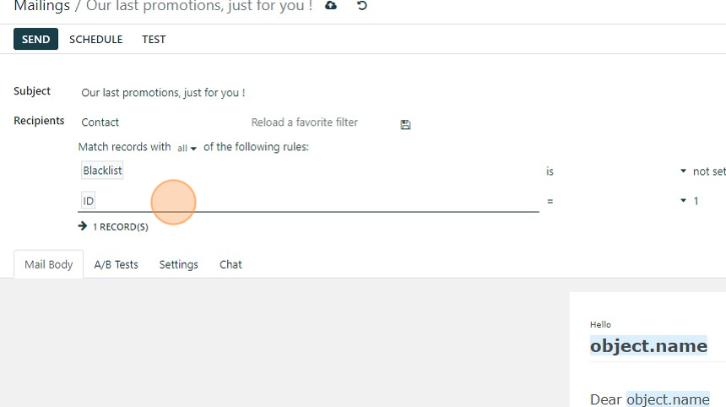Click the TEST button
726x407 pixels.
tap(154, 40)
